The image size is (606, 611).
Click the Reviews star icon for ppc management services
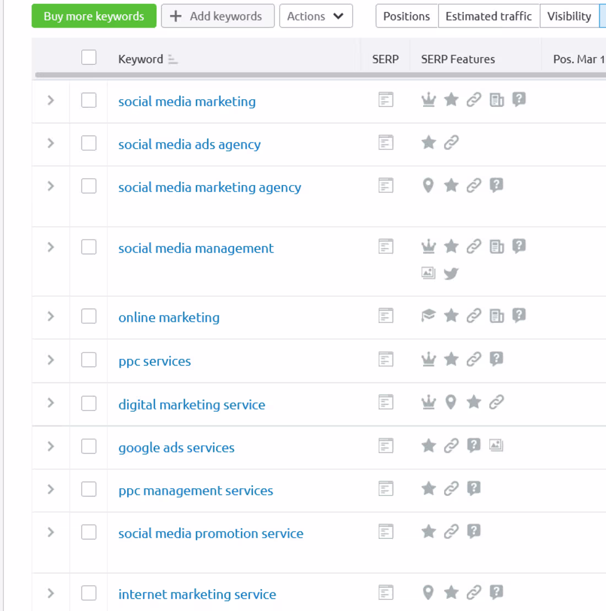pyautogui.click(x=428, y=488)
